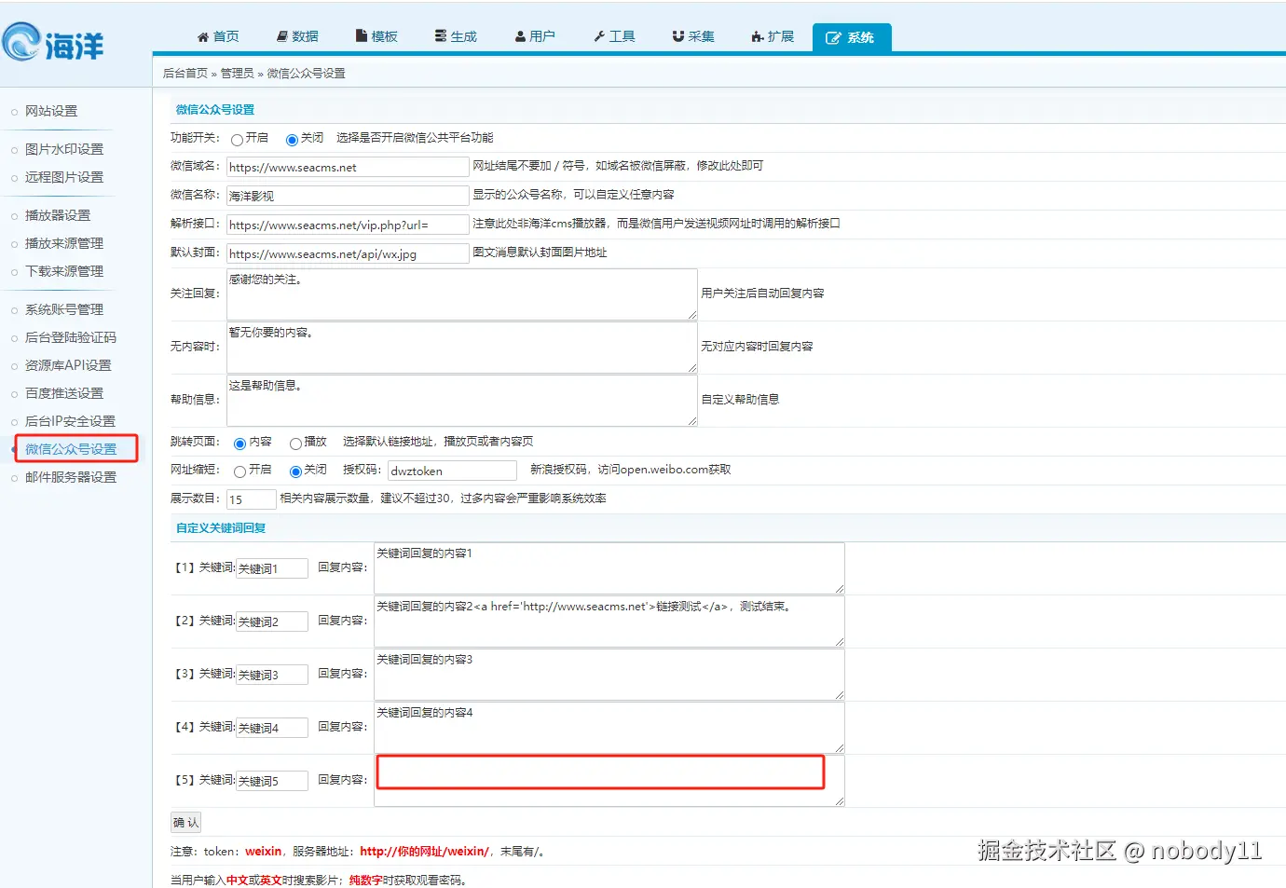Open 微信公众号设置 in sidebar

click(x=71, y=449)
